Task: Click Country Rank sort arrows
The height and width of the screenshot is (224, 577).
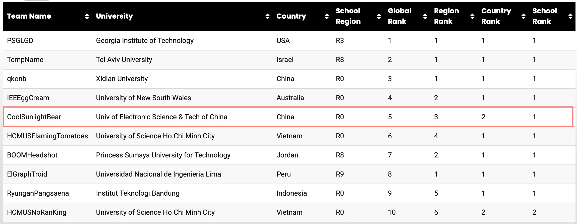Action: [524, 16]
